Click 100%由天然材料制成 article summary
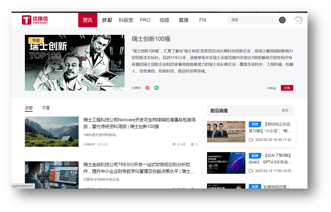331x212 pixels. (x=100, y=135)
